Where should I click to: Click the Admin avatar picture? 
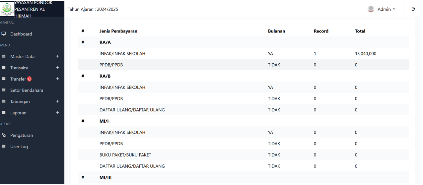371,9
